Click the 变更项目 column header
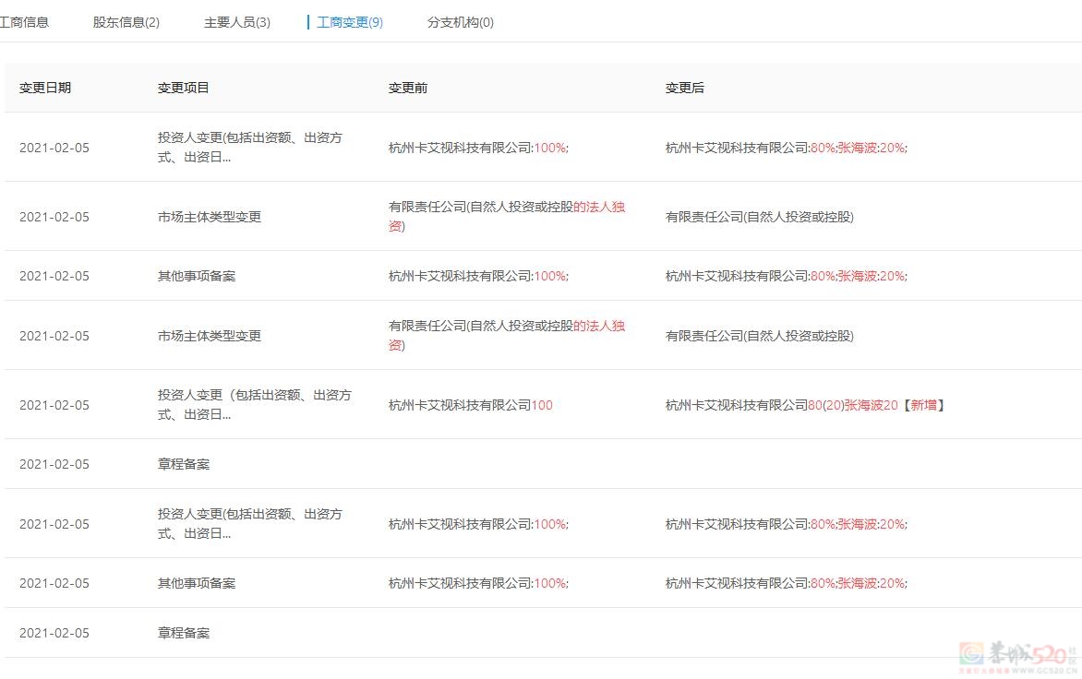Viewport: 1082px width, 679px height. coord(184,88)
